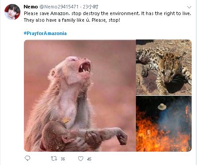Click the straw hat in the fire photo

(162, 106)
